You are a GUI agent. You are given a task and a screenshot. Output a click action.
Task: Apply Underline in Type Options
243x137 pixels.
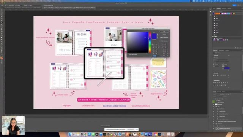225,83
